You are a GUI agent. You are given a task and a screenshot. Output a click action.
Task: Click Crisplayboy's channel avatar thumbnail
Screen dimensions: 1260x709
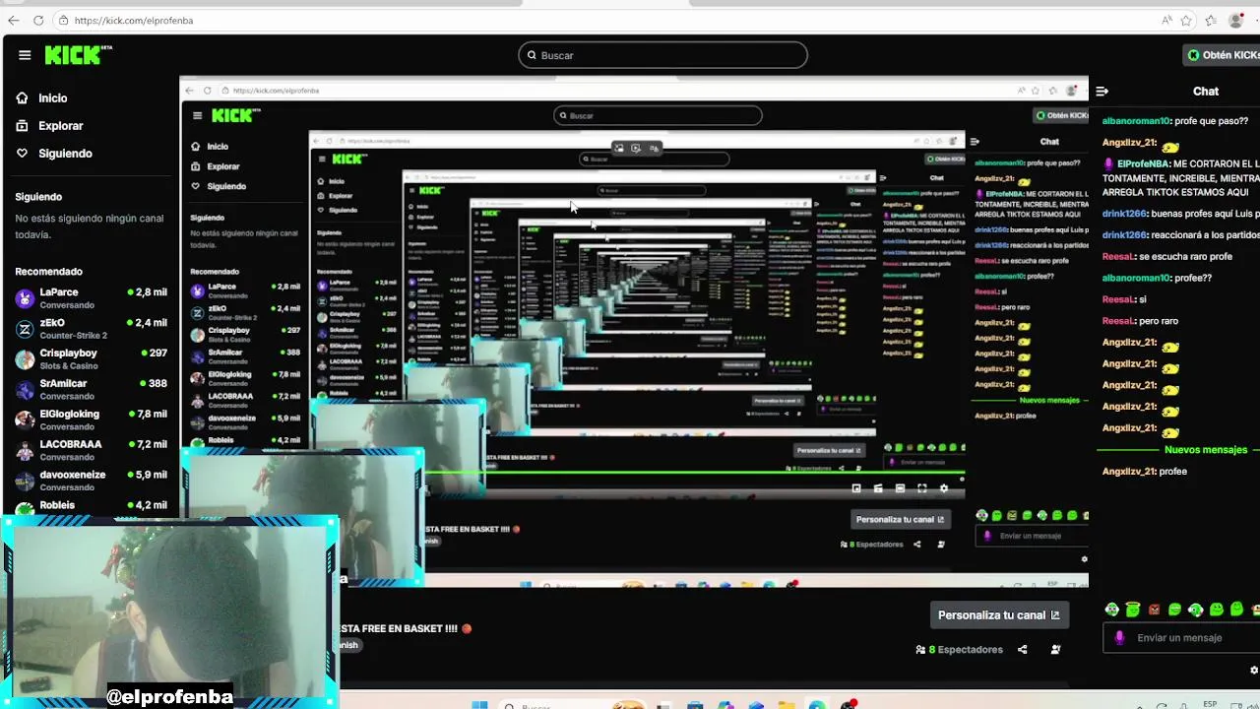(25, 359)
